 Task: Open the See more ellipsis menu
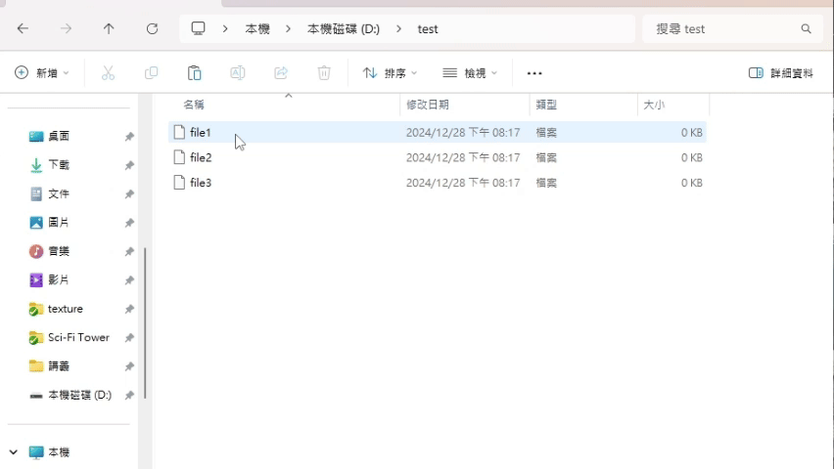pyautogui.click(x=533, y=73)
